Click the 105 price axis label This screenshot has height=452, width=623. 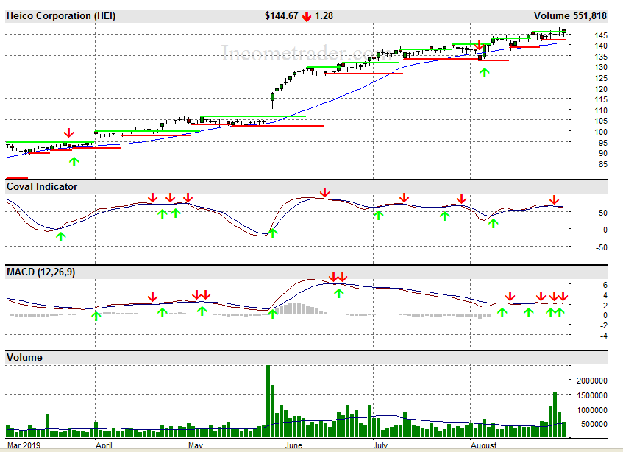[601, 121]
